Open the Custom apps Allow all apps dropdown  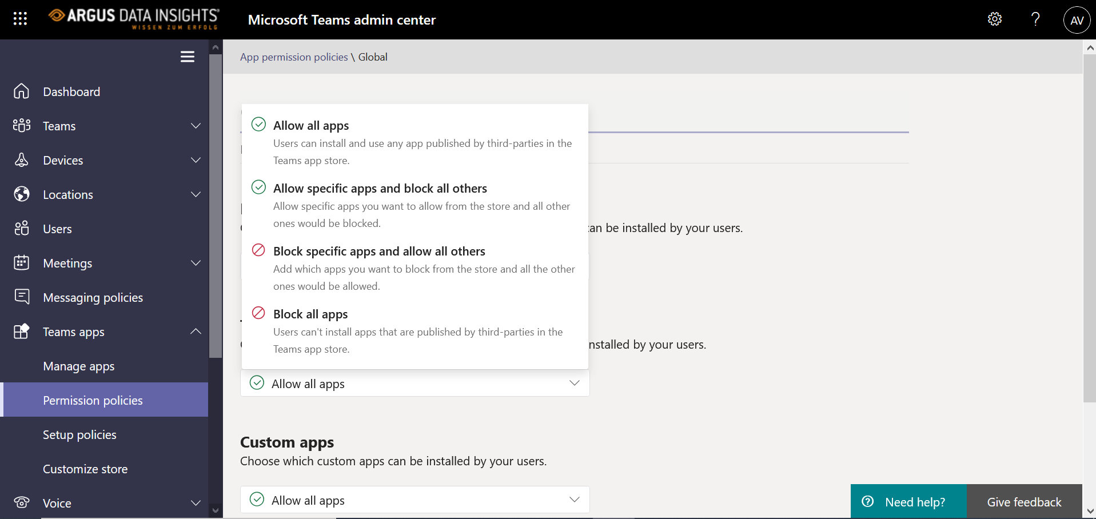415,500
